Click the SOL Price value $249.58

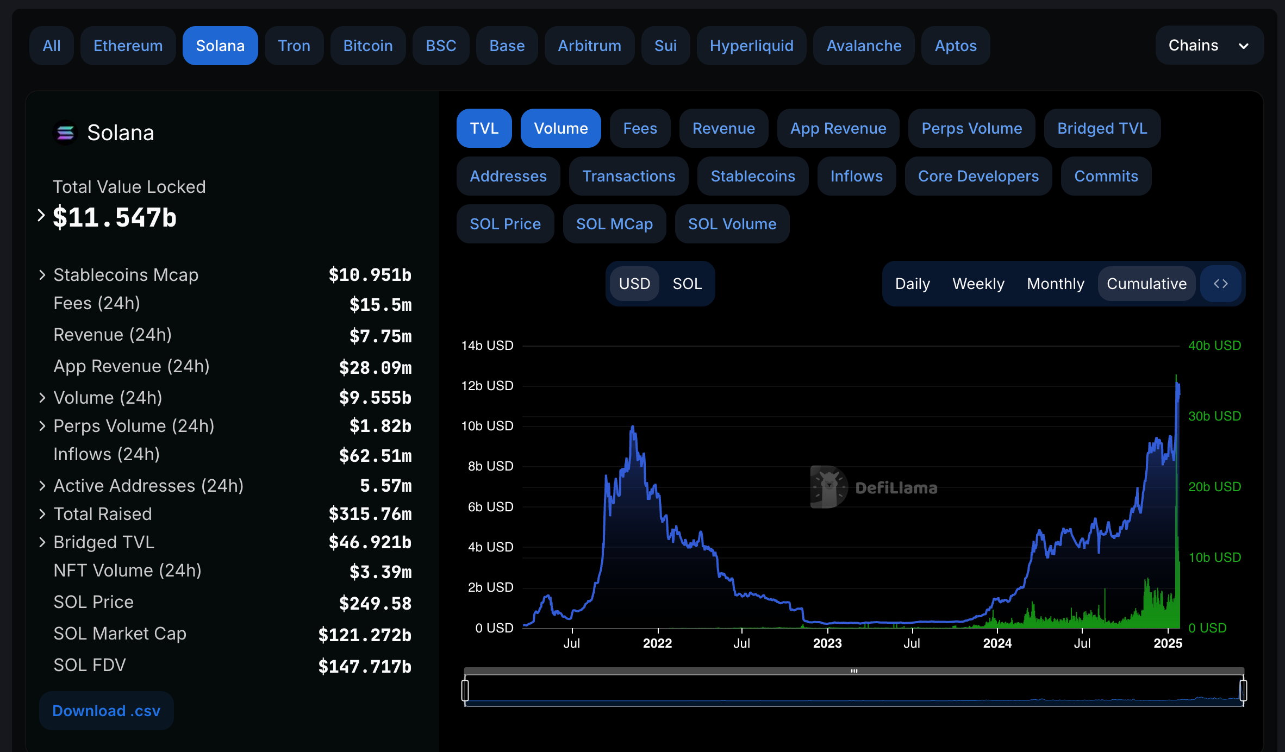[x=375, y=603]
